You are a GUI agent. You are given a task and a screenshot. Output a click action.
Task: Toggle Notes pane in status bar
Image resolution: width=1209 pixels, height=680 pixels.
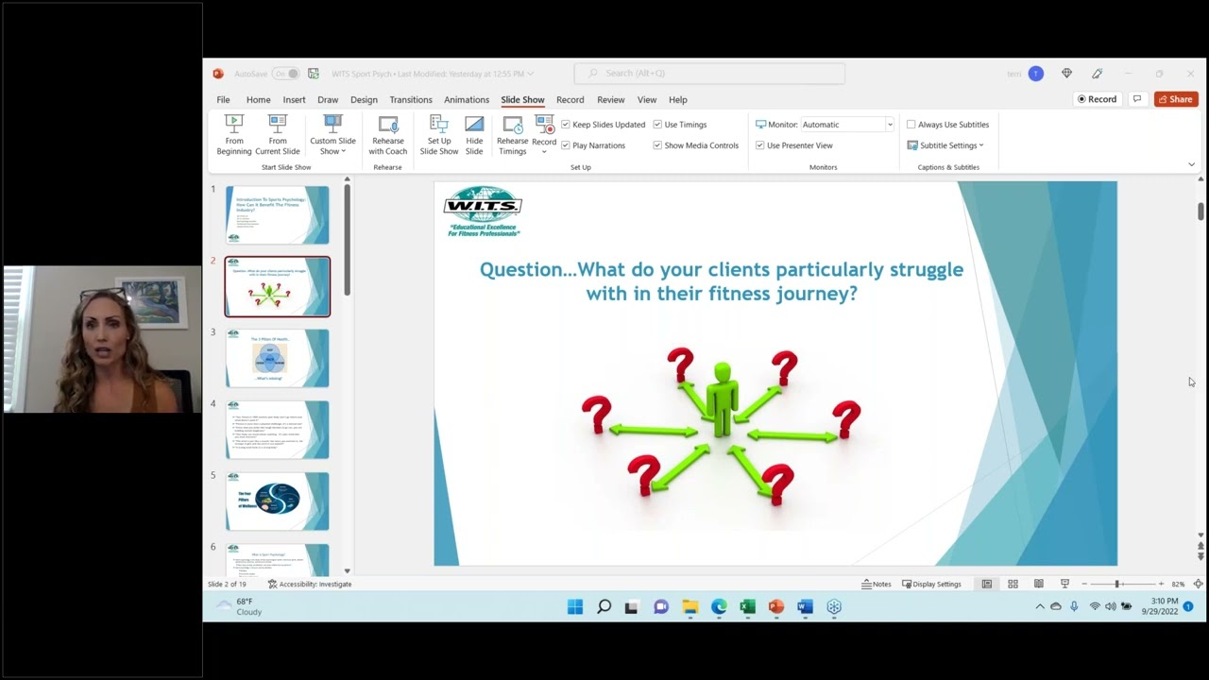pos(877,584)
